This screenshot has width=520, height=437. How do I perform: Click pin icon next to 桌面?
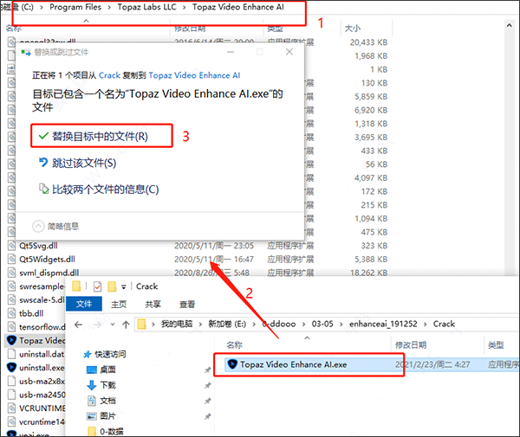coord(208,370)
